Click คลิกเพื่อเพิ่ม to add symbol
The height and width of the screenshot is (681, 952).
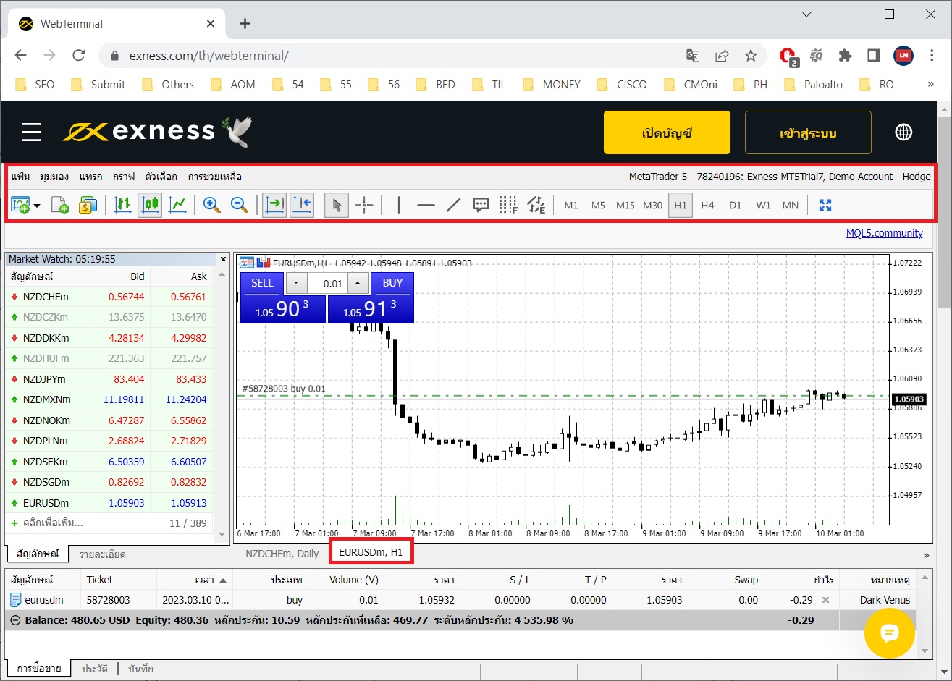click(x=52, y=523)
